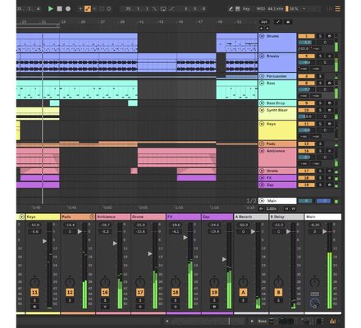
Task: Select the B Delay return channel header
Action: coord(286,216)
